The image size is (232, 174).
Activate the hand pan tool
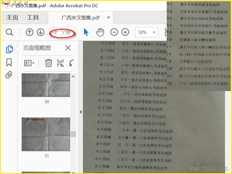click(100, 32)
